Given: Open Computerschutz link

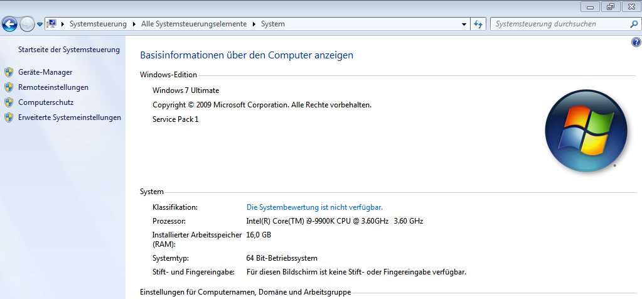Looking at the screenshot, I should click(46, 102).
